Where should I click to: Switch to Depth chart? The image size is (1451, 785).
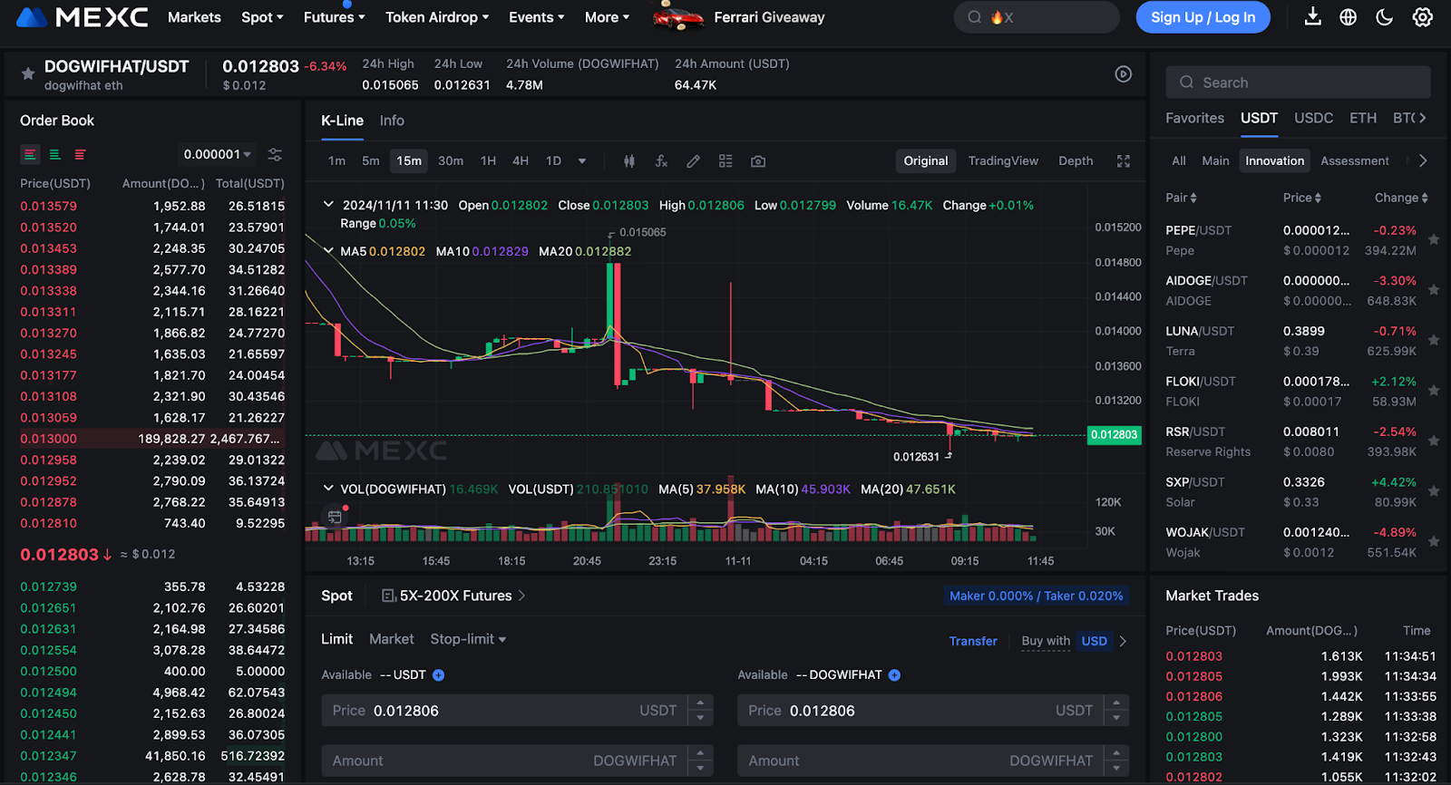(x=1076, y=161)
